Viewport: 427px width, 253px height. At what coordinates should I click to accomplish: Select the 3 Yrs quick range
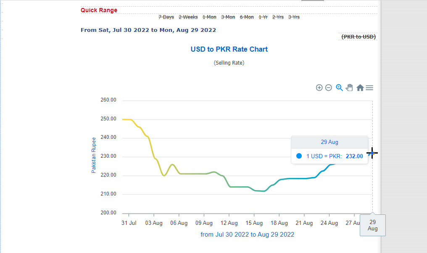(294, 17)
